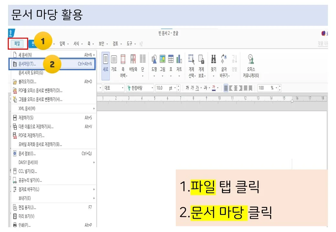The width and height of the screenshot is (336, 232).
Task: Click the Hancom 한 application logo
Action: (x=11, y=33)
